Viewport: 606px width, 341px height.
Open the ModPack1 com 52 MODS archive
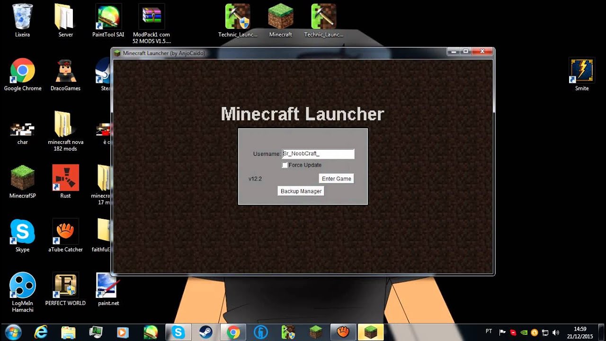151,24
